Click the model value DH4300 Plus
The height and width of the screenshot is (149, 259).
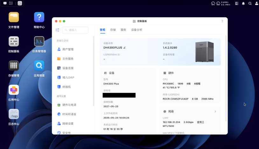tap(111, 84)
